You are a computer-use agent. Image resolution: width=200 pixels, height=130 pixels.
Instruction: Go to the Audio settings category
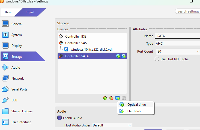16,68
